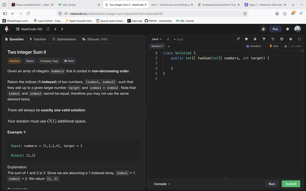Open the GitHub ossu bookmark
The image size is (306, 191).
tap(159, 21)
